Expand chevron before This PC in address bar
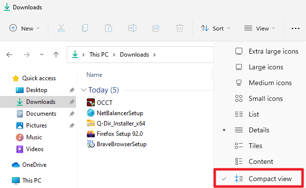 click(x=83, y=55)
